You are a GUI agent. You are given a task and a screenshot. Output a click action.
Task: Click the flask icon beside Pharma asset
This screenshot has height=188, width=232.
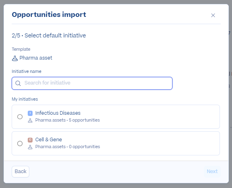tap(15, 58)
